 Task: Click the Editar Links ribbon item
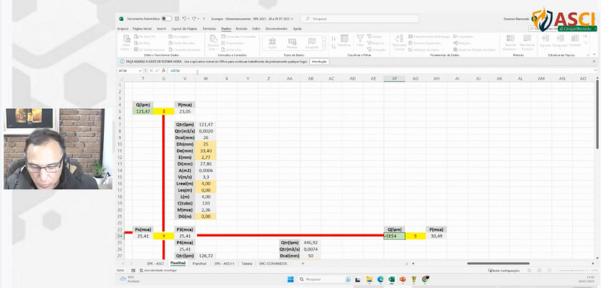tap(231, 50)
